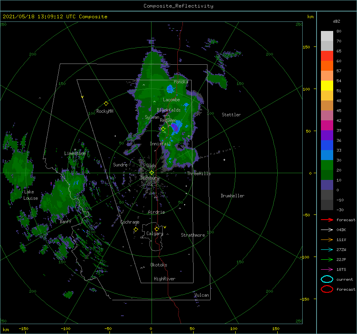The image size is (357, 334).
Task: Click the yellow diamond marker over Calgary
Action: (x=157, y=229)
